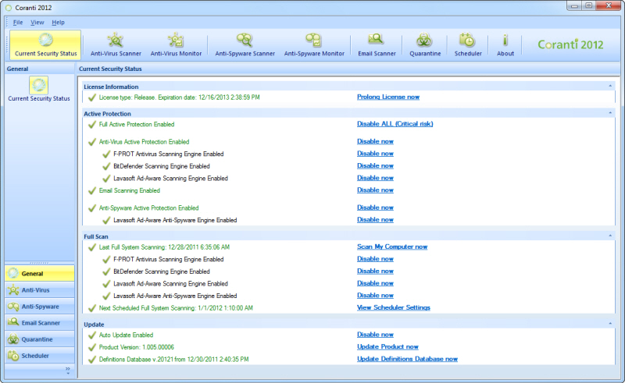
Task: Disable Ad-Aware Anti-Spyware engine in Full Scan
Action: click(x=375, y=296)
